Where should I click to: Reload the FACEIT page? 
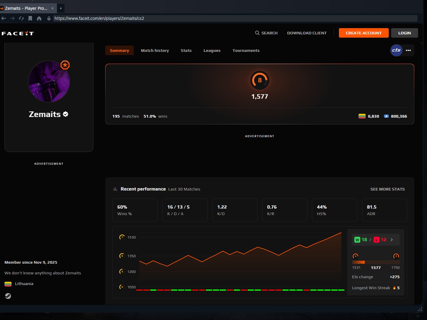(x=21, y=18)
